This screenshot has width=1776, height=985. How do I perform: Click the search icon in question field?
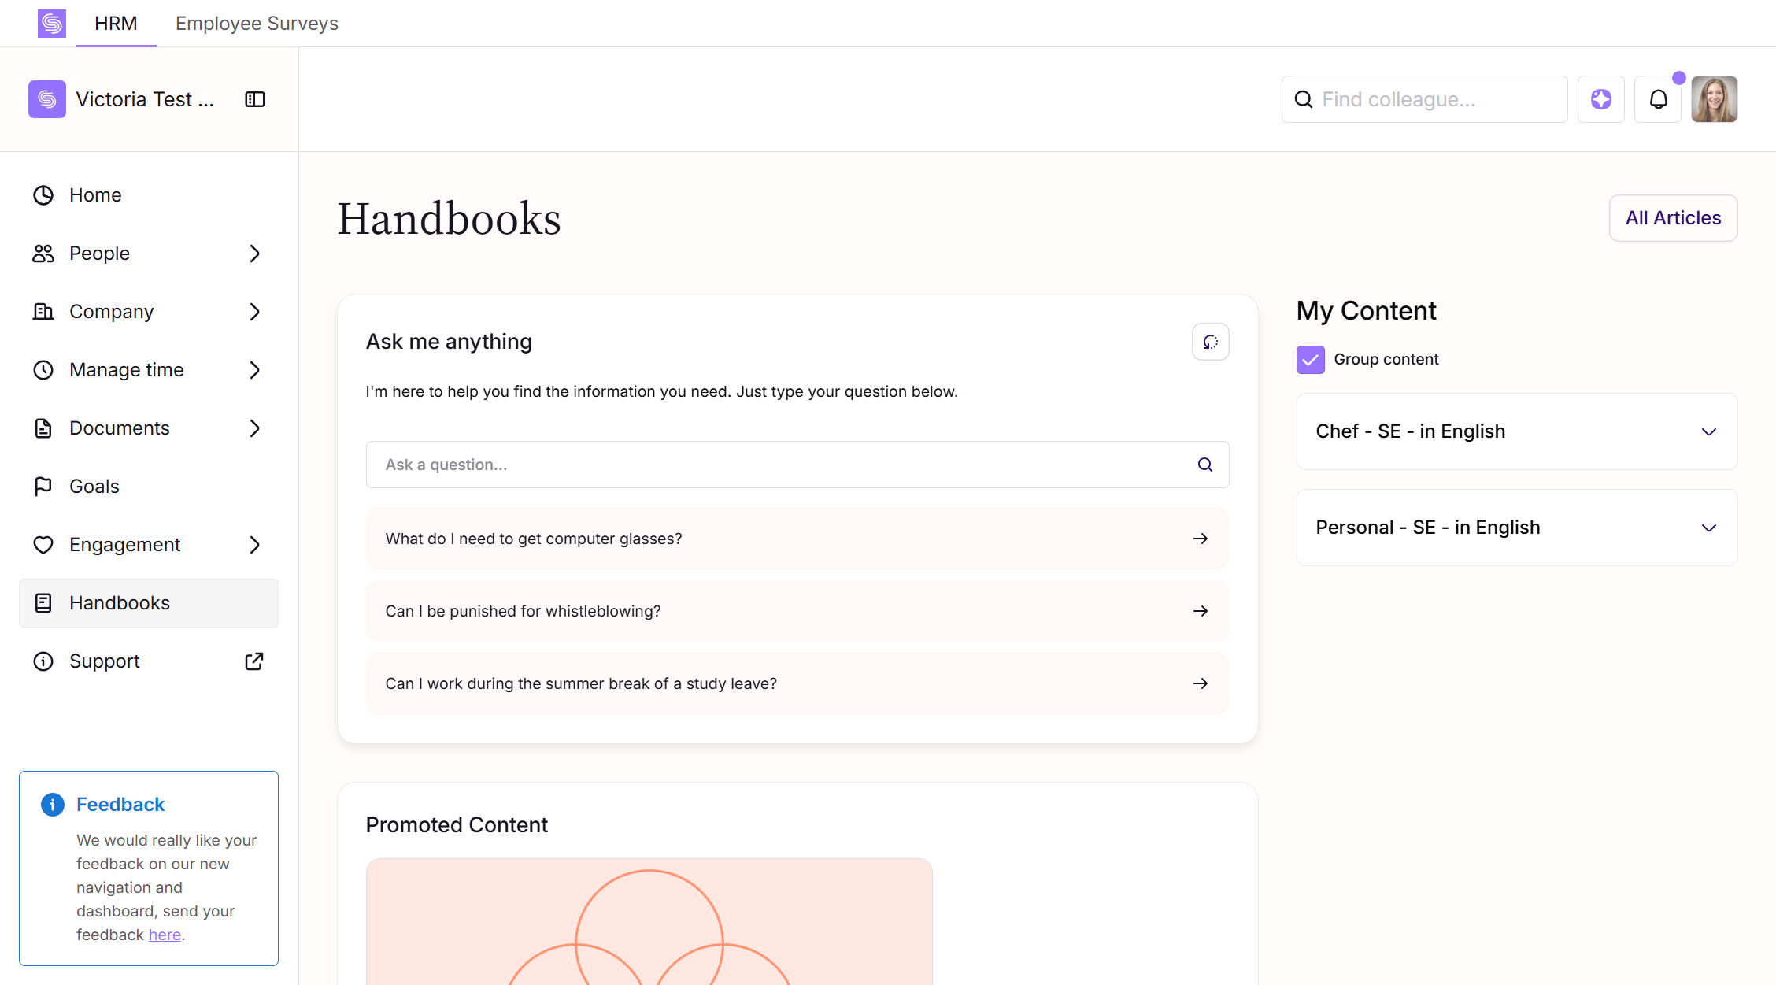[1204, 465]
